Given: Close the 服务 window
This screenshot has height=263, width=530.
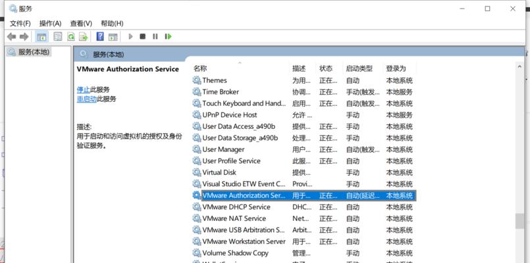Looking at the screenshot, I should pyautogui.click(x=513, y=9).
